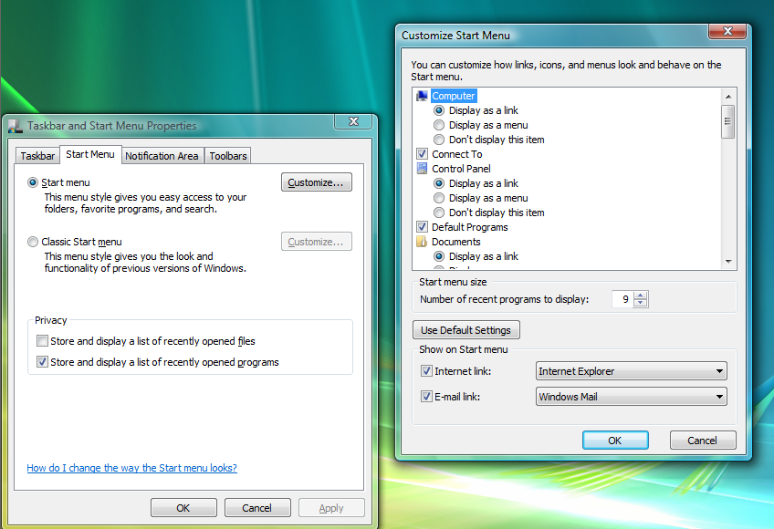Click the Control Panel icon in list
This screenshot has height=529, width=774.
point(422,169)
